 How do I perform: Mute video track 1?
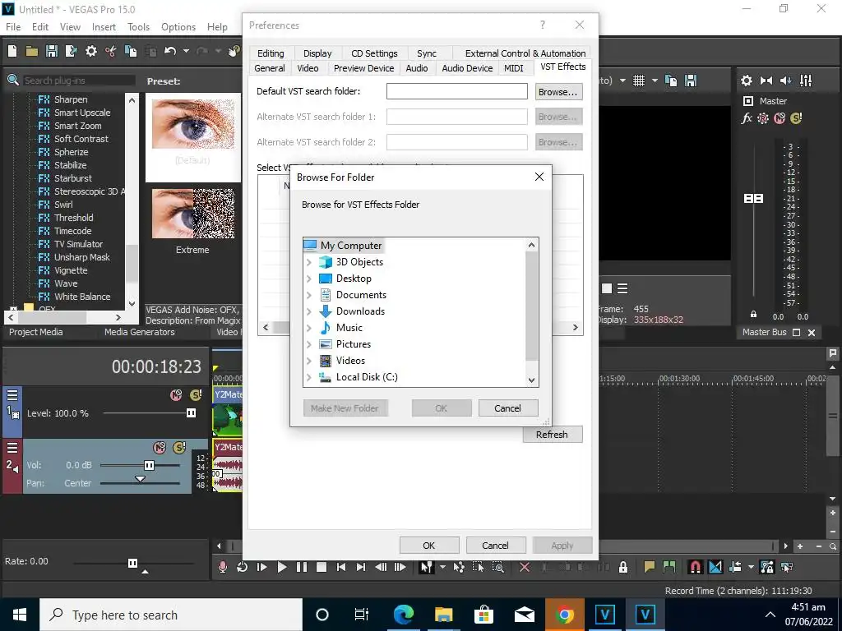pyautogui.click(x=176, y=395)
